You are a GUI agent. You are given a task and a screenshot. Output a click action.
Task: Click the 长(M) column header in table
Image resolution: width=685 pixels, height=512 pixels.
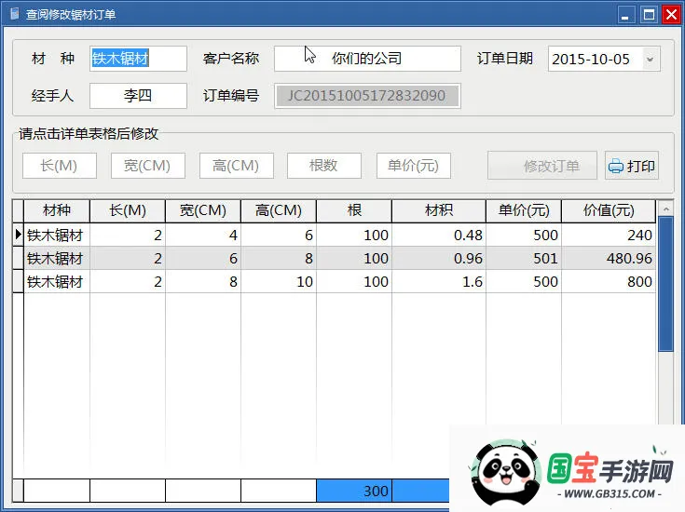[x=128, y=210]
